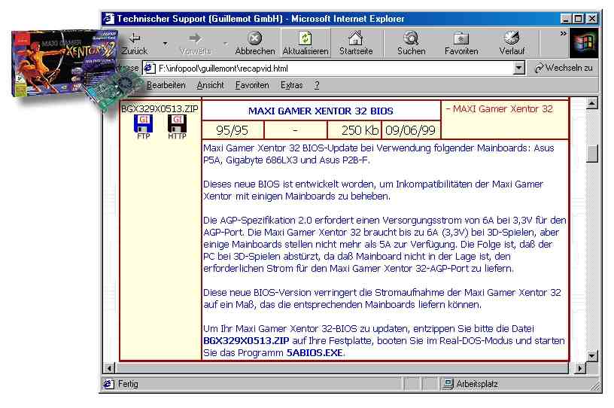Open the ? help menu
Viewport: 614px width, 408px height.
pyautogui.click(x=317, y=85)
